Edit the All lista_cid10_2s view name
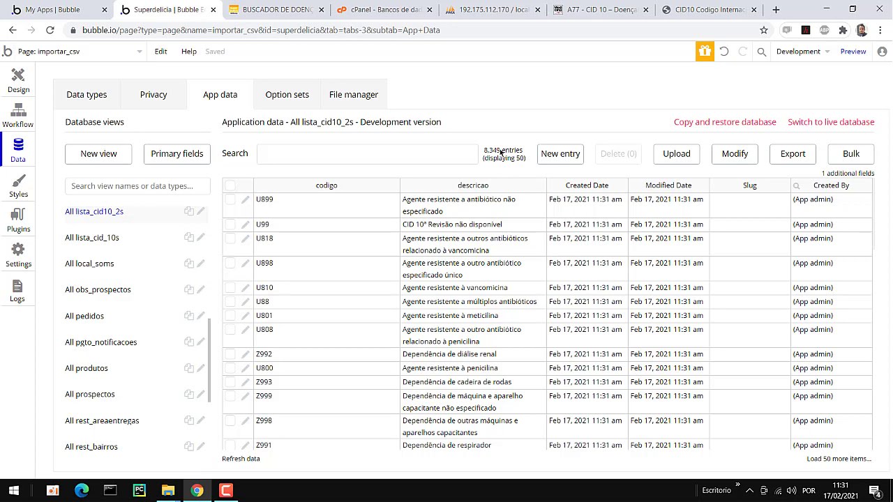This screenshot has width=893, height=502. (201, 211)
